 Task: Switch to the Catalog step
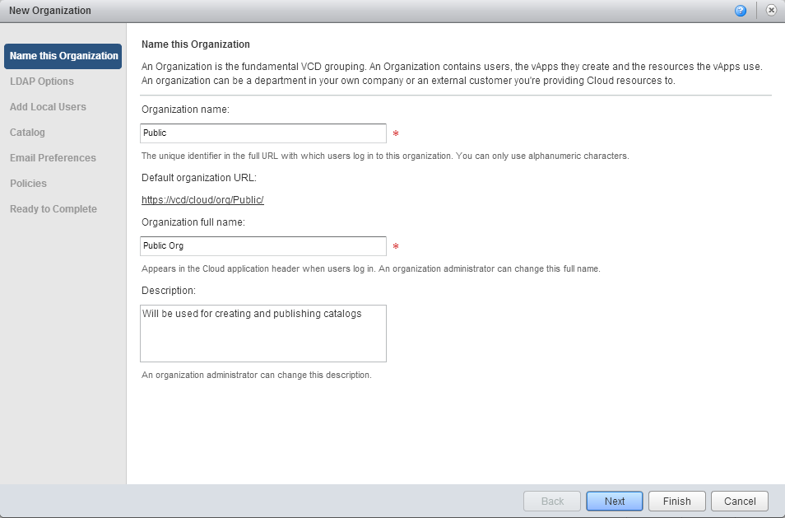[x=27, y=133]
